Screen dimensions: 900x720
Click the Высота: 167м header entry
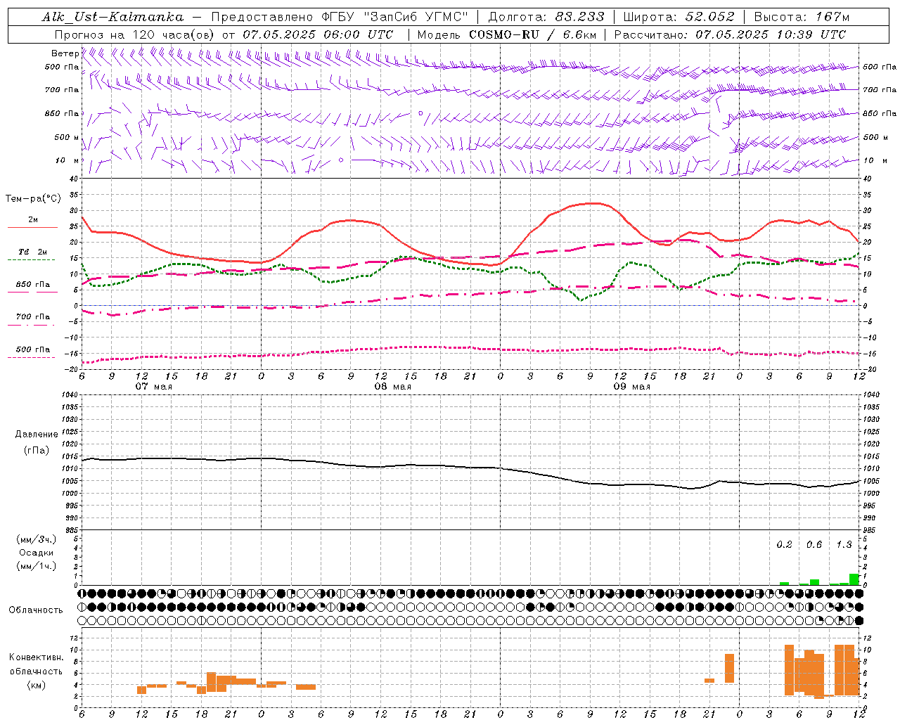(802, 18)
